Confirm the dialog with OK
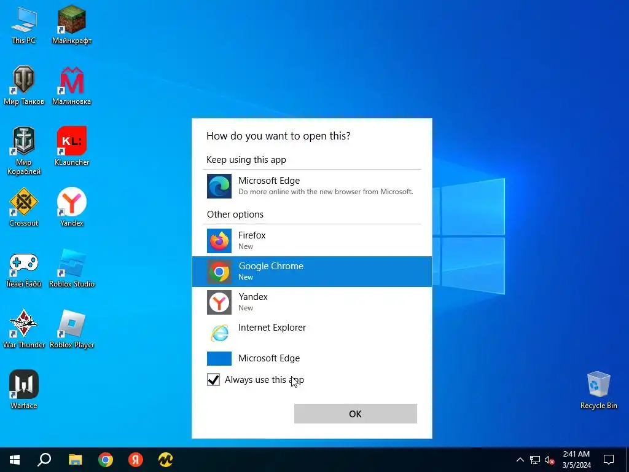 (x=356, y=414)
